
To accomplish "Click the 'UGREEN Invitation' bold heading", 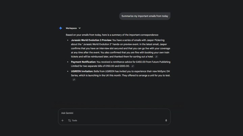I will (x=82, y=71).
